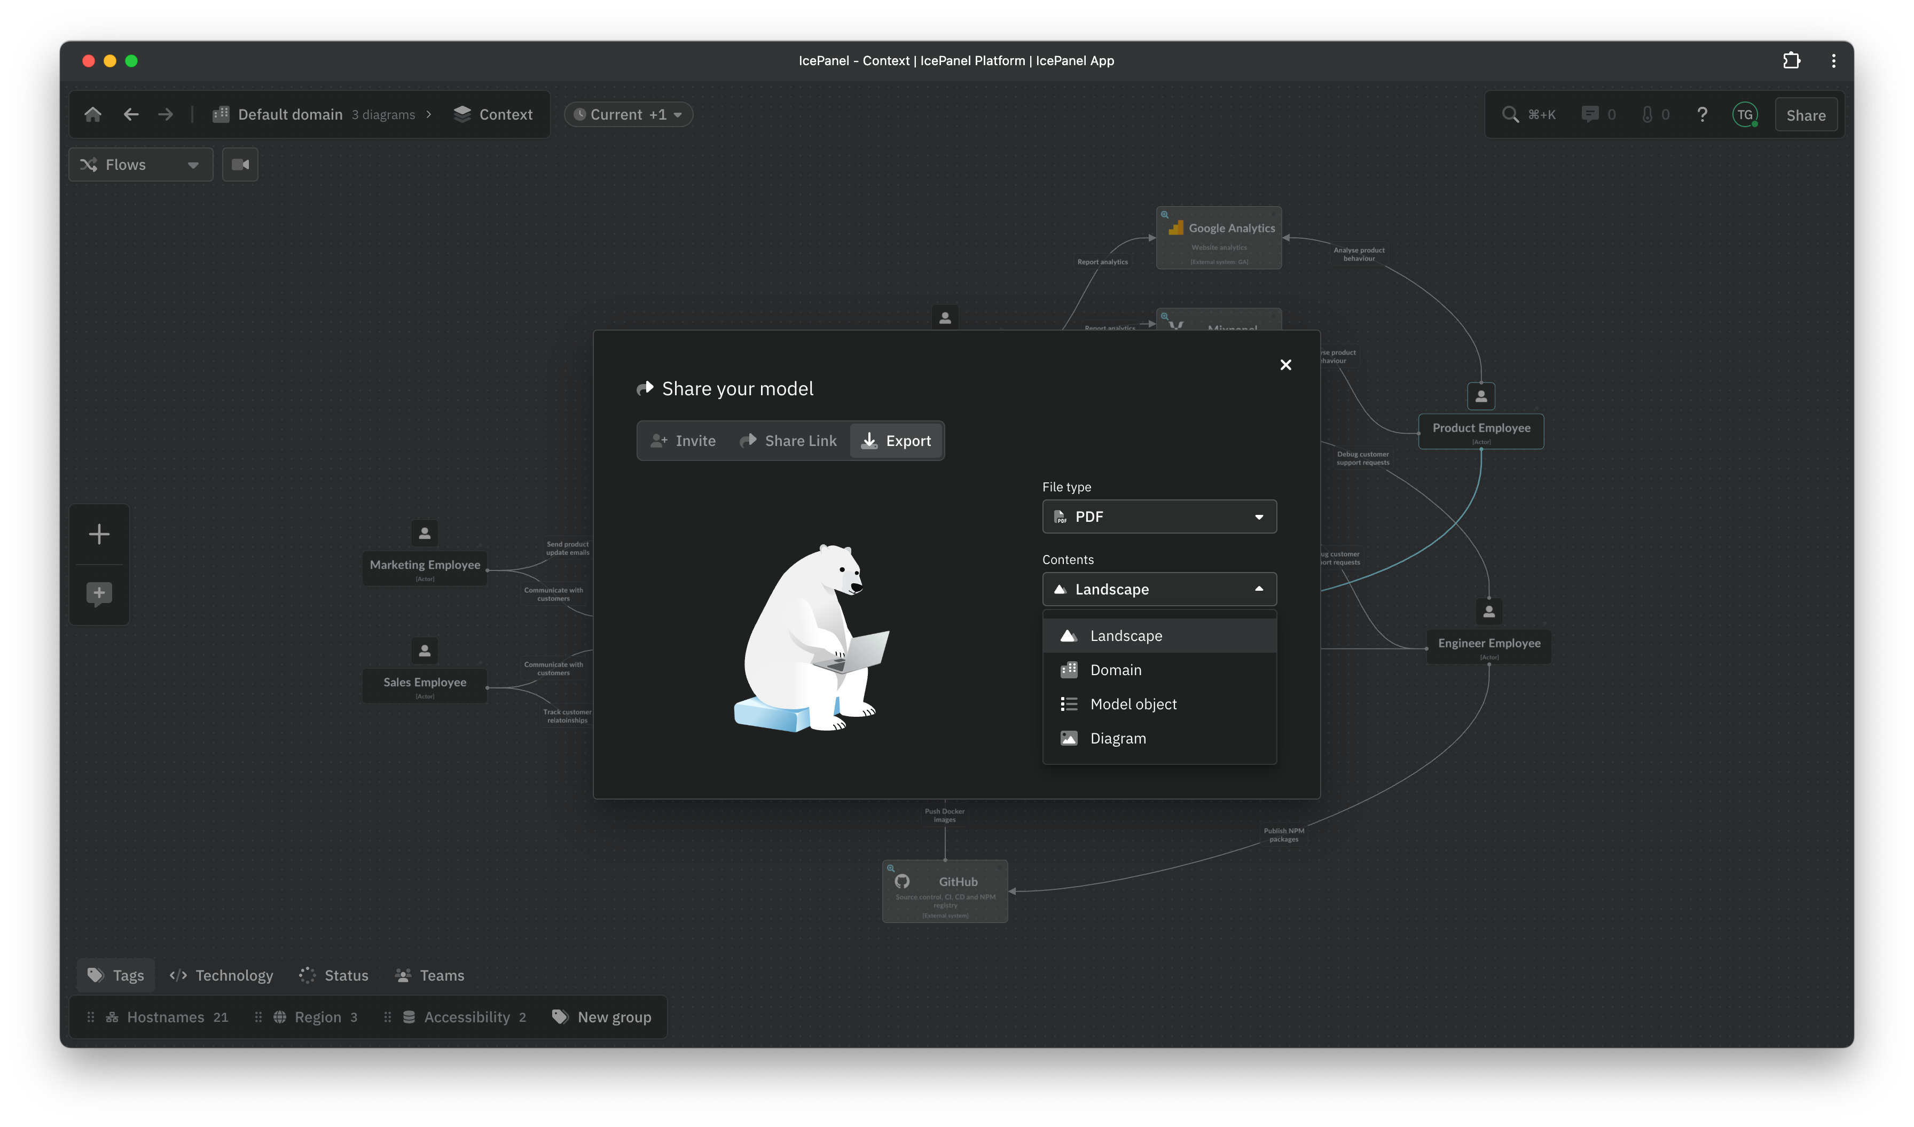Open search with magnifier icon
Viewport: 1914px width, 1127px height.
(x=1510, y=115)
